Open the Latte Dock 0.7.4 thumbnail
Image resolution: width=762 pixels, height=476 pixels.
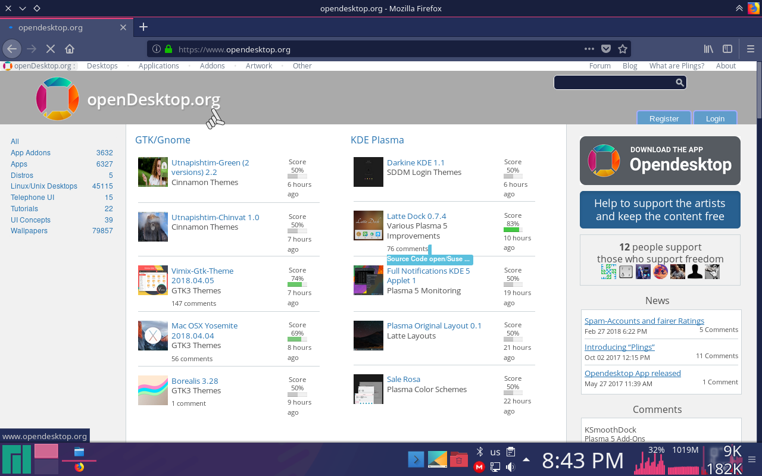(368, 226)
